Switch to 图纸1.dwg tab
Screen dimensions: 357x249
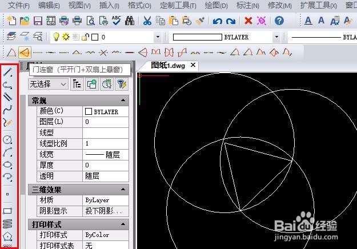click(x=168, y=66)
